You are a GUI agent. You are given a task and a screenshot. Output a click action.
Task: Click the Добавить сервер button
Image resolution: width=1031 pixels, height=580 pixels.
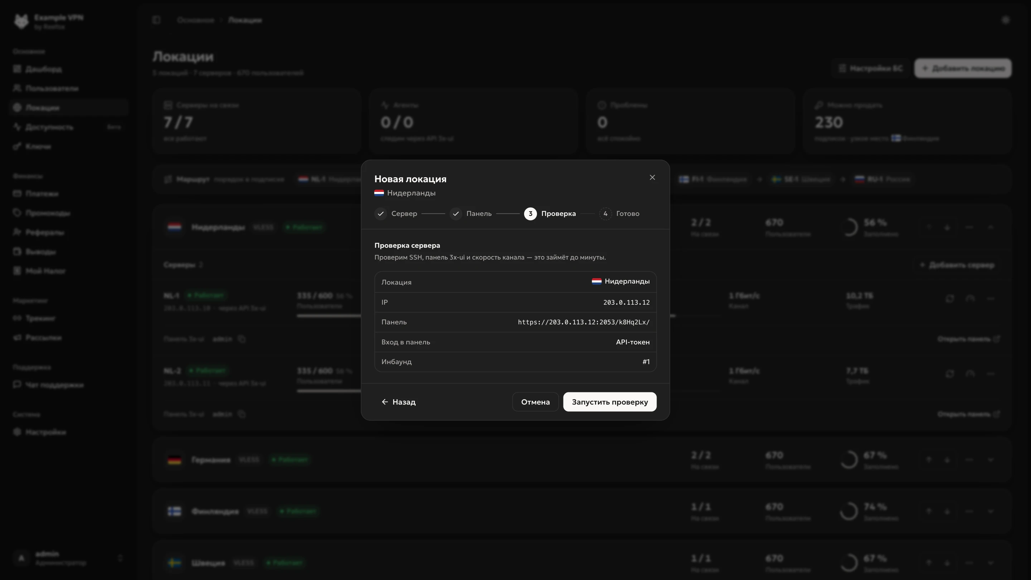[957, 265]
